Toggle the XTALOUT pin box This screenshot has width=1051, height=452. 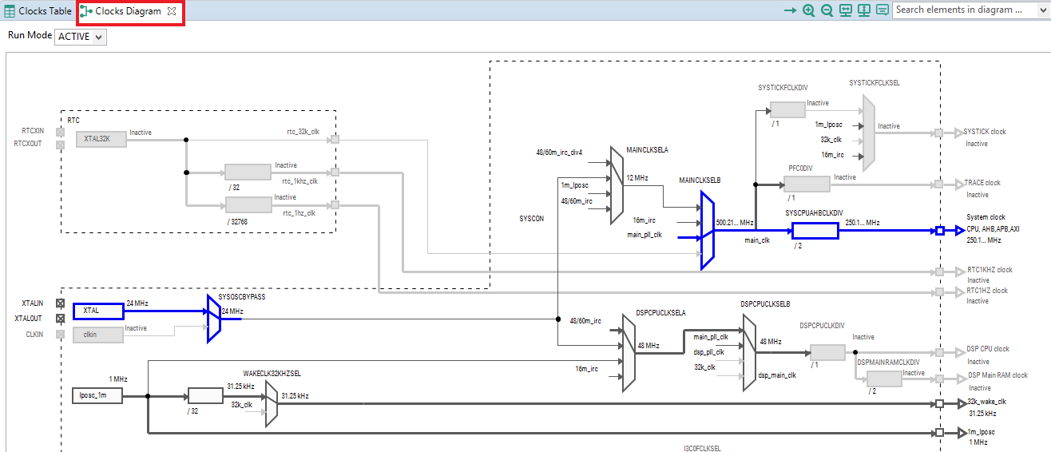pyautogui.click(x=60, y=319)
